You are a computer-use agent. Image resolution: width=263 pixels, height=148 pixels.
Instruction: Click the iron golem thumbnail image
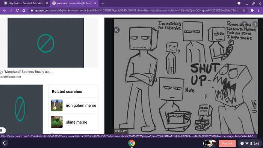[57, 106]
